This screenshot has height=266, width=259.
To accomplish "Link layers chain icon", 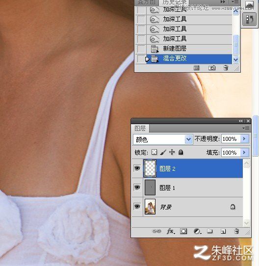I will [156, 231].
